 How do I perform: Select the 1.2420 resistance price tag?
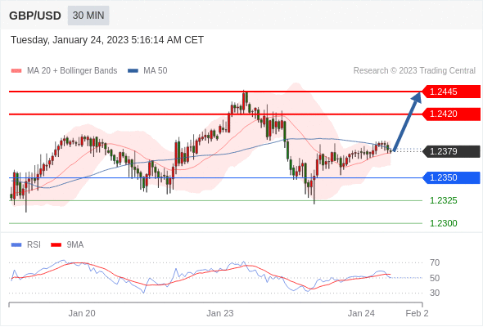451,114
